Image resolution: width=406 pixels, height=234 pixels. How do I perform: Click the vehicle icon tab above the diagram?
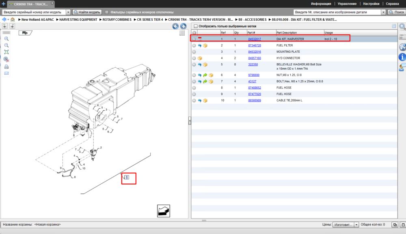click(x=25, y=33)
